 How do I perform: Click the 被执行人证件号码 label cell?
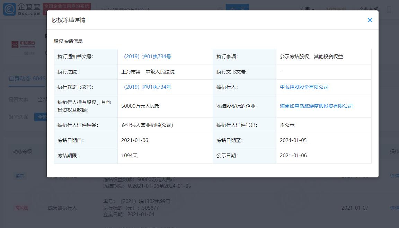click(x=245, y=125)
